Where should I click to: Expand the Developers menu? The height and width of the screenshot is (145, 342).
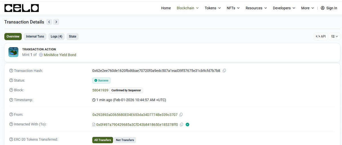[x=284, y=8]
